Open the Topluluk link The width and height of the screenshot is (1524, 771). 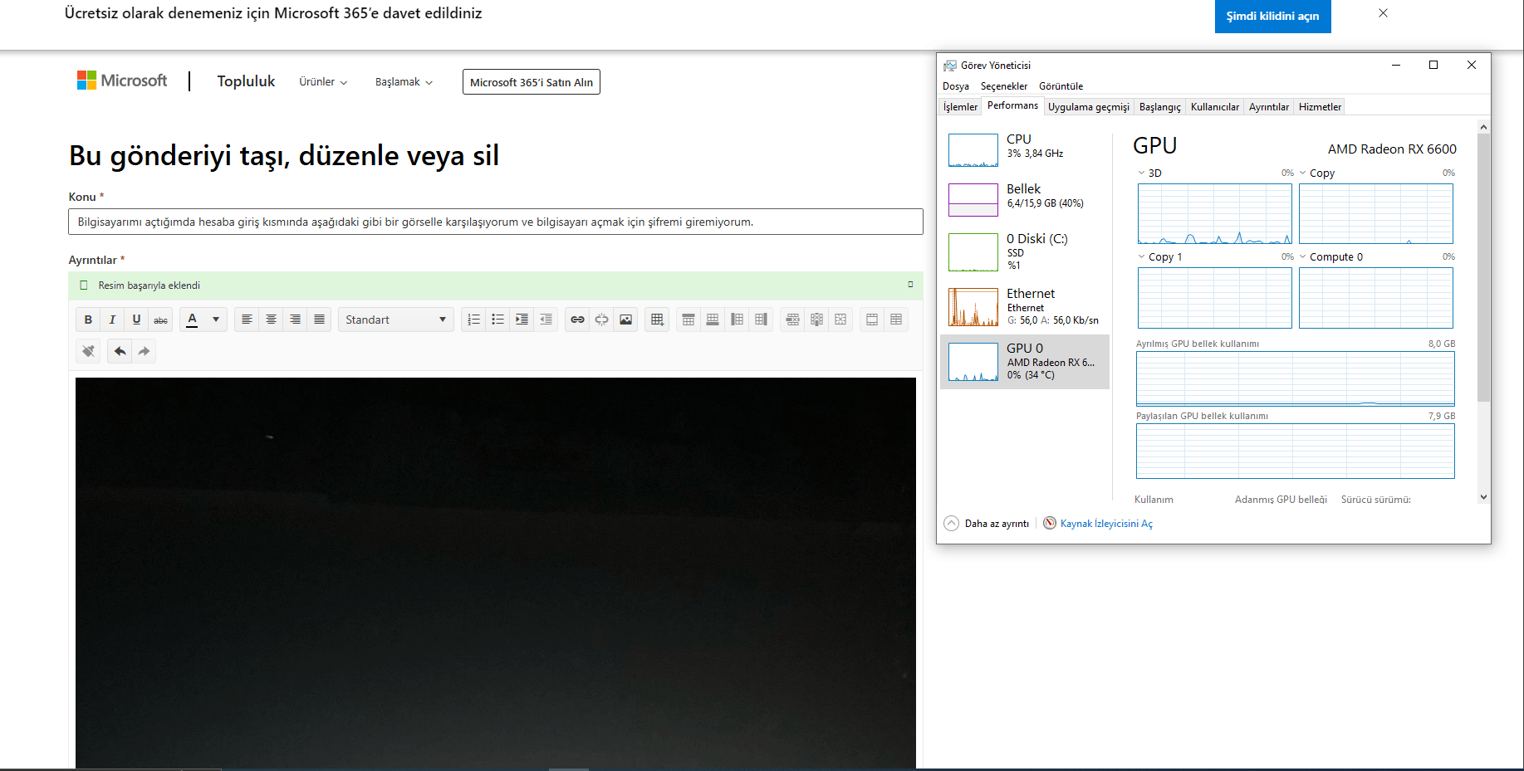(246, 81)
